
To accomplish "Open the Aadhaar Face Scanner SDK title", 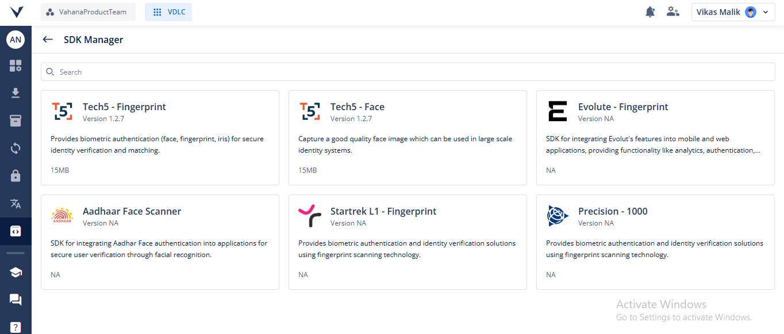I will pyautogui.click(x=132, y=211).
